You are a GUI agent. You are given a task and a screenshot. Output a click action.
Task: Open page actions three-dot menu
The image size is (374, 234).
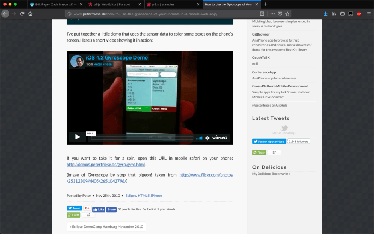click(x=272, y=14)
